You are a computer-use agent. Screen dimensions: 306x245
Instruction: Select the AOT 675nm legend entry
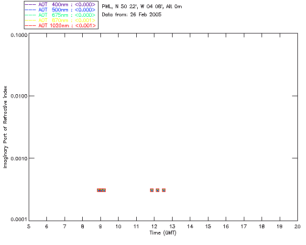[60, 15]
